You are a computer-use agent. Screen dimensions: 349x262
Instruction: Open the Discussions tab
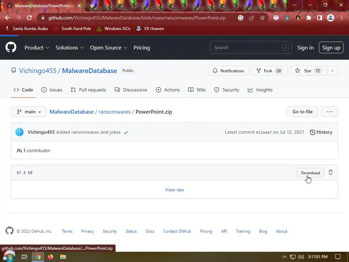[131, 90]
